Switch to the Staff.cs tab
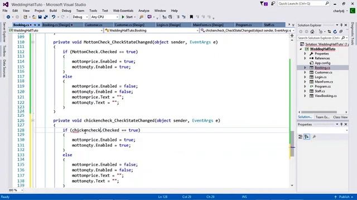This screenshot has width=357, height=200. pos(269,25)
